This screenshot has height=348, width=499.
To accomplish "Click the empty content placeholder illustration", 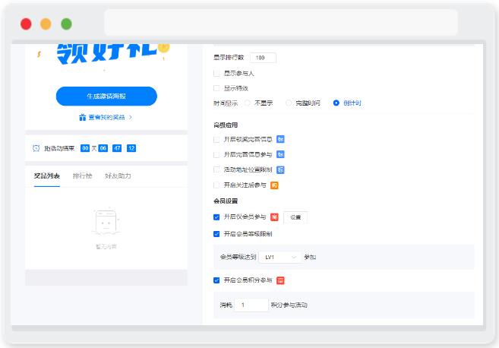I will [x=106, y=223].
